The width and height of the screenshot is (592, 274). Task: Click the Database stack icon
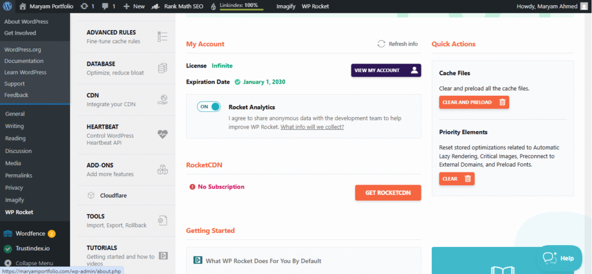(x=162, y=69)
